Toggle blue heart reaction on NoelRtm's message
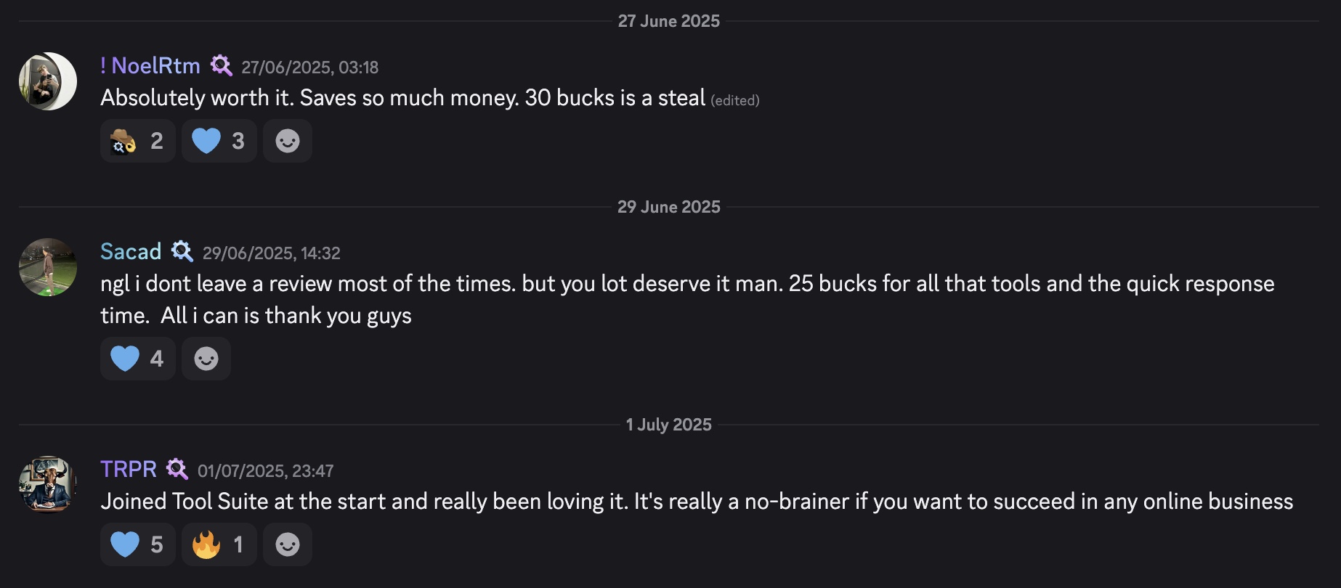Screen dimensions: 1341x588 [219, 141]
